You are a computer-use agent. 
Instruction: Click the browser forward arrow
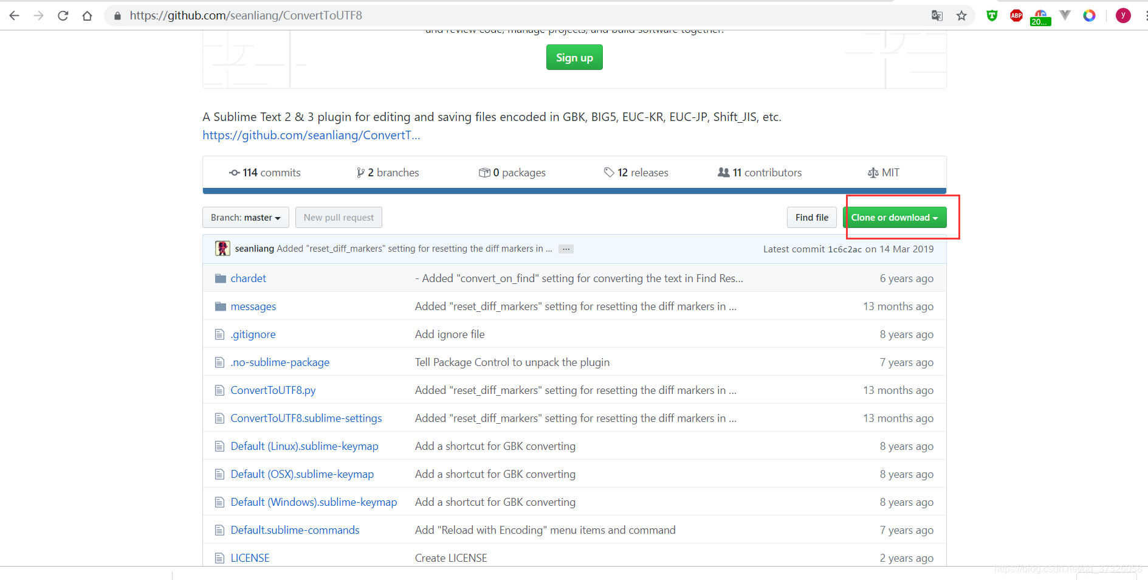click(x=39, y=16)
